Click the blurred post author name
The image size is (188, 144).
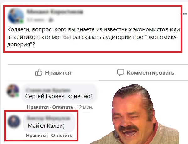pos(55,12)
